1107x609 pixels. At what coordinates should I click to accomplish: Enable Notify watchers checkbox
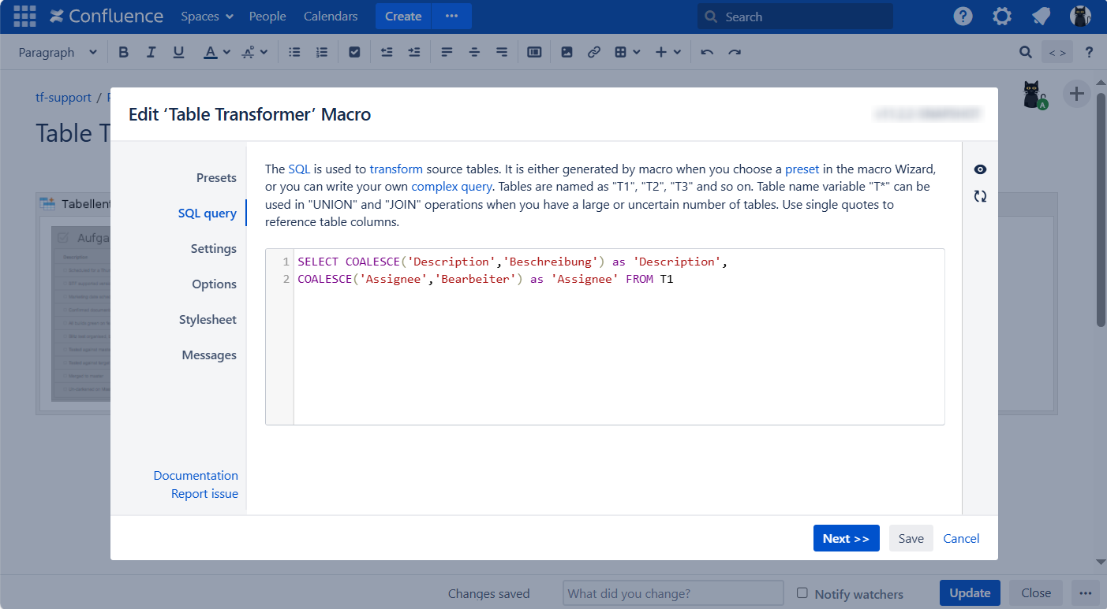[x=802, y=592]
